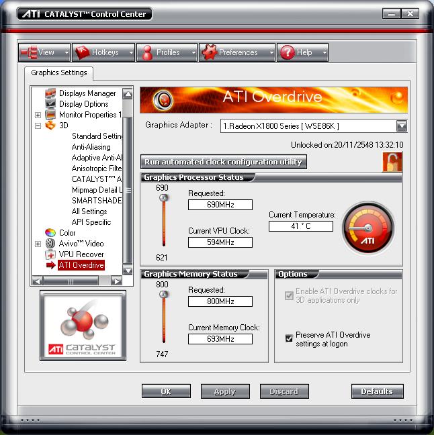The height and width of the screenshot is (435, 434).
Task: Click the Profiles person icon
Action: pos(147,52)
